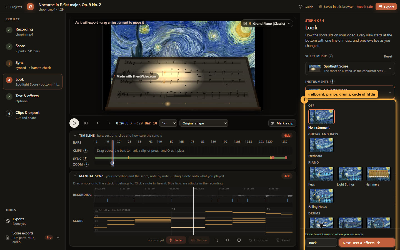Skip to the start of the recording
The height and width of the screenshot is (250, 400).
click(x=86, y=123)
